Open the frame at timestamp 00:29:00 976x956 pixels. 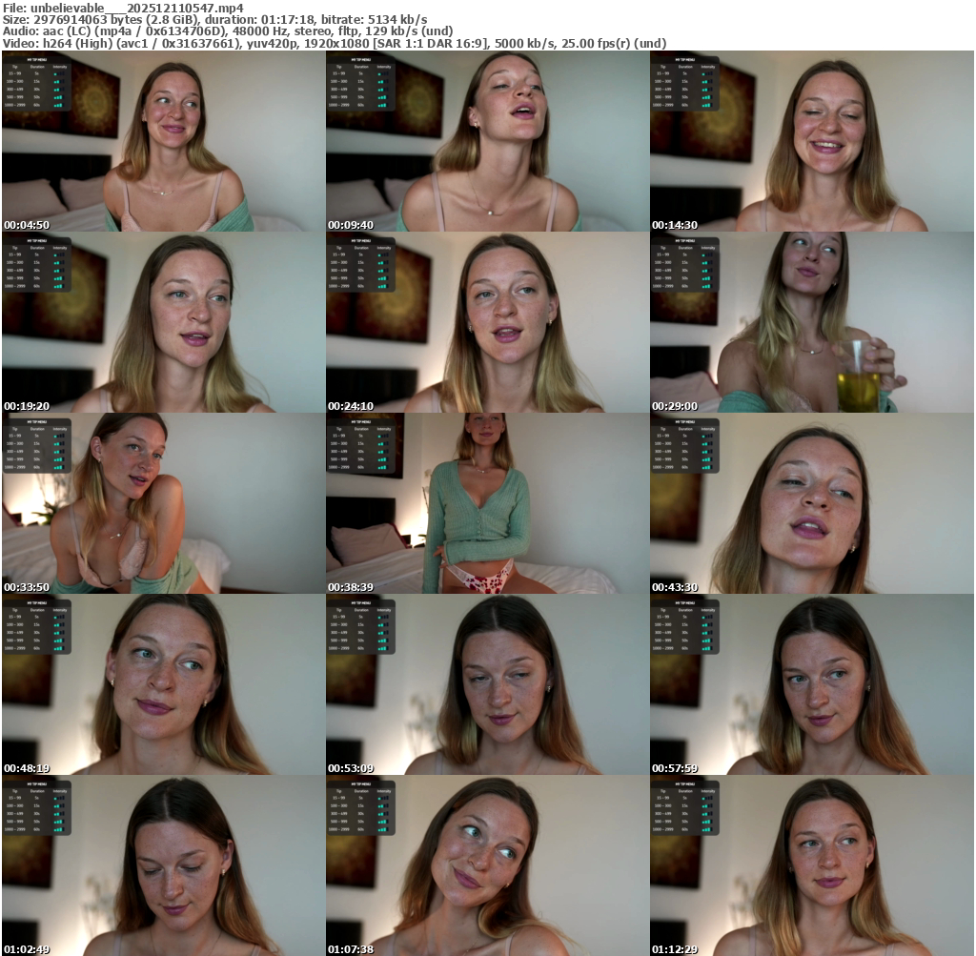coord(812,322)
